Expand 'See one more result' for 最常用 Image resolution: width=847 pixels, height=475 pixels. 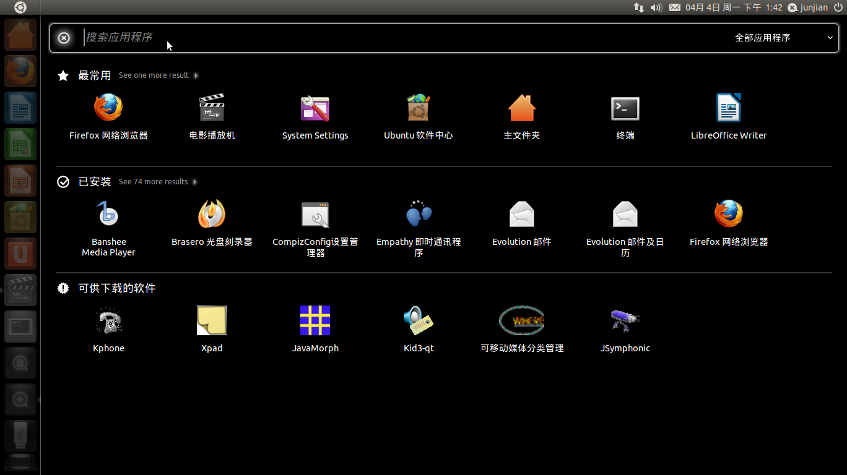click(159, 75)
